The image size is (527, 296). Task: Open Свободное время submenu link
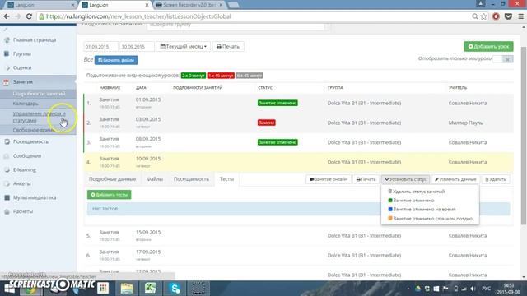coord(34,130)
